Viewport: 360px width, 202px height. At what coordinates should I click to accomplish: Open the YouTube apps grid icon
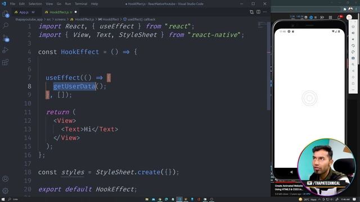coord(330,17)
